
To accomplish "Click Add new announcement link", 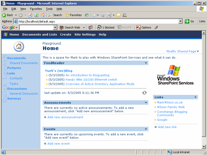I will [x=65, y=117].
